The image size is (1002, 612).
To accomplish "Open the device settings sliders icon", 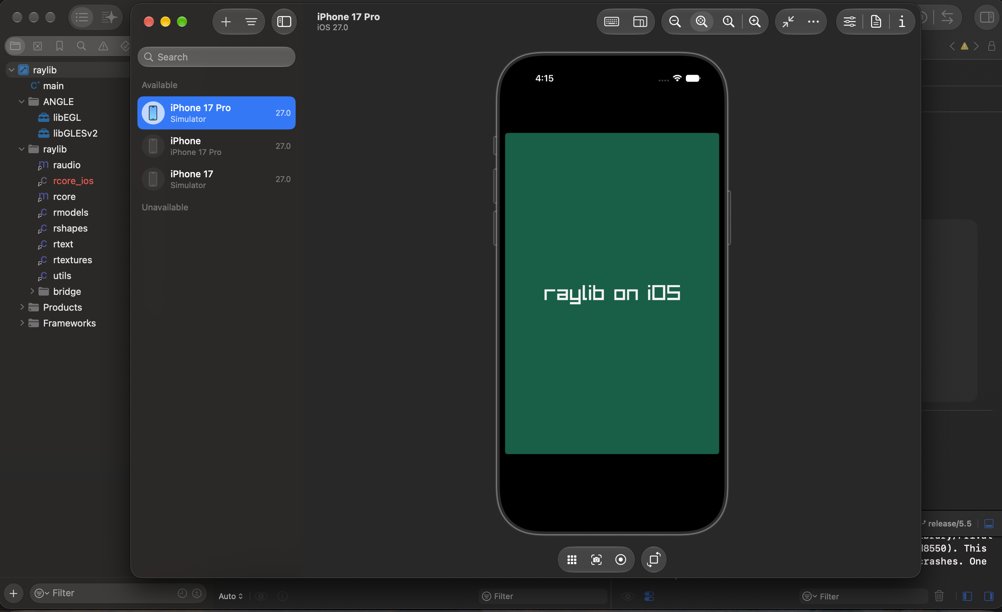I will (850, 22).
